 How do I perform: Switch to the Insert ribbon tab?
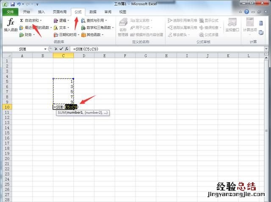pyautogui.click(x=41, y=12)
